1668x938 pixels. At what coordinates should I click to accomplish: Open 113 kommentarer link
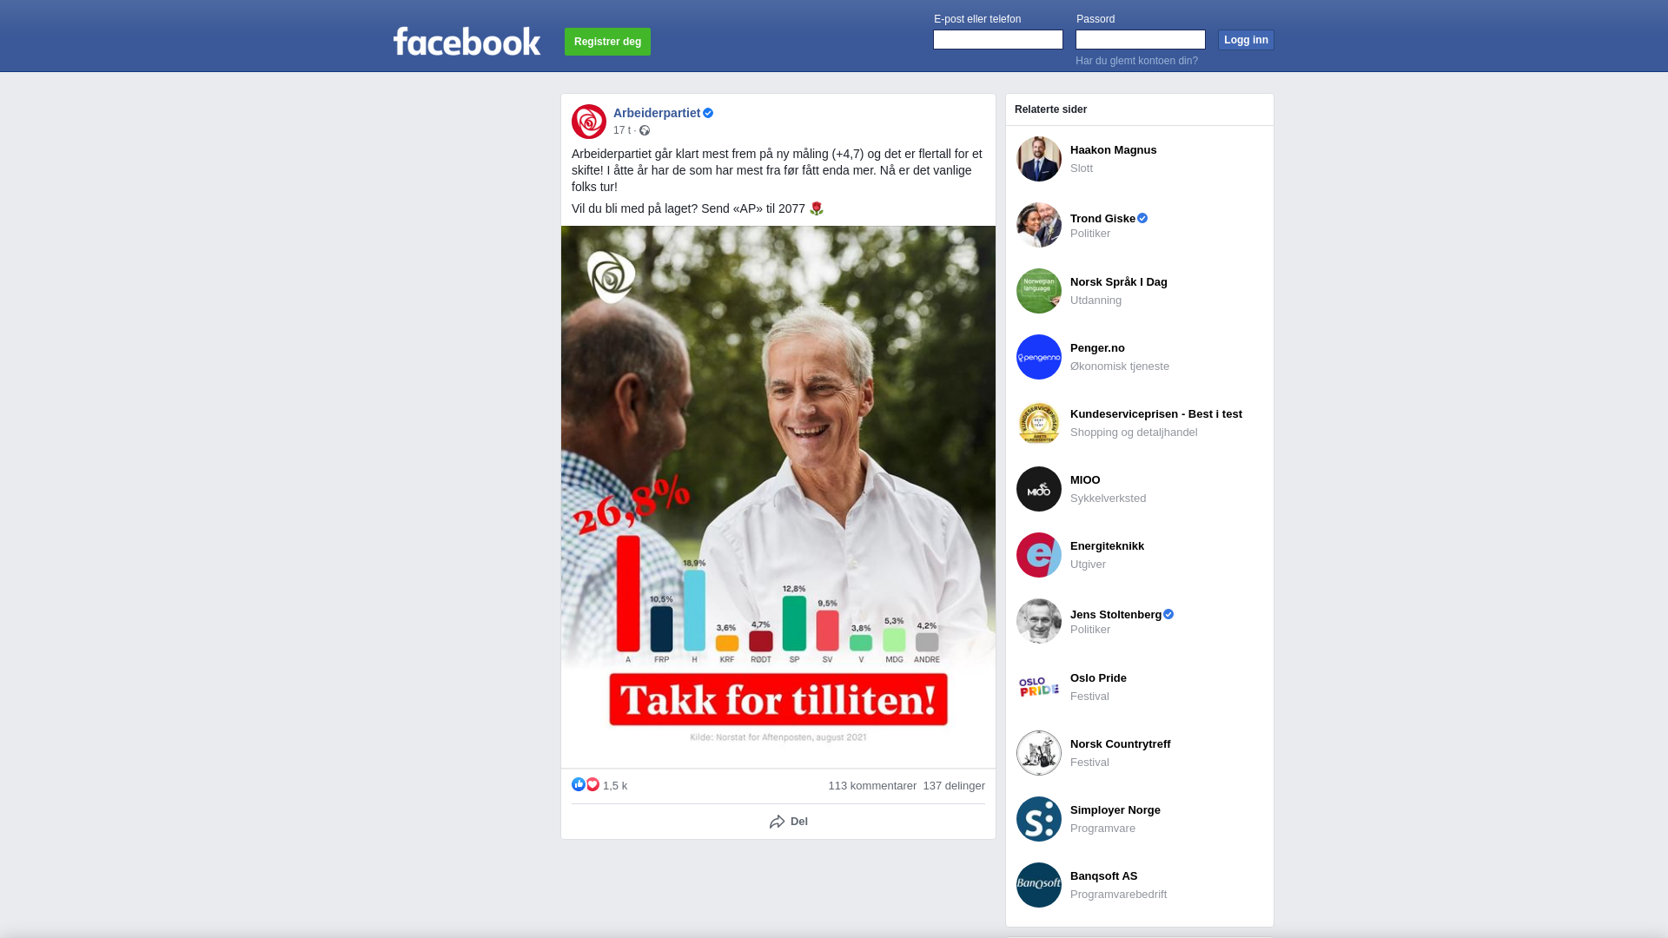(872, 786)
